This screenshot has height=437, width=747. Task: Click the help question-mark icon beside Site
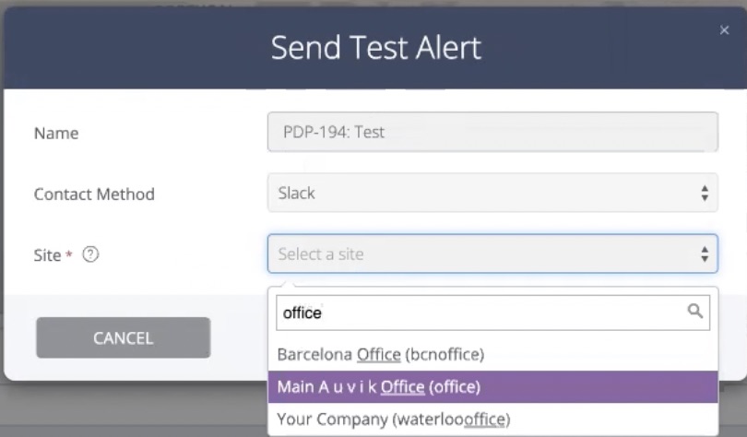coord(90,254)
